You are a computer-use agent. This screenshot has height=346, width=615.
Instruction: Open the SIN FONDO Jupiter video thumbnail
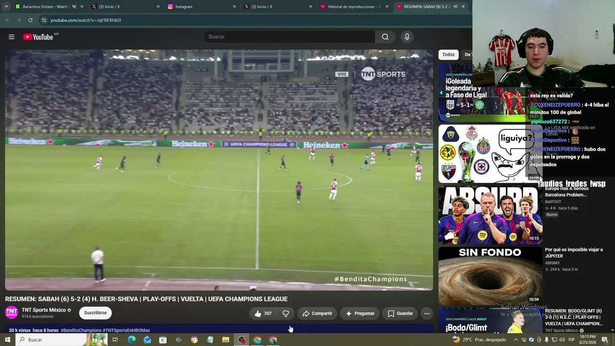coord(490,276)
